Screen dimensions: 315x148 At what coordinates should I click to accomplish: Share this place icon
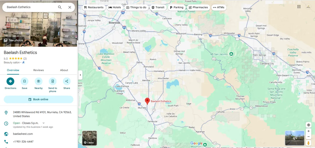(x=67, y=81)
